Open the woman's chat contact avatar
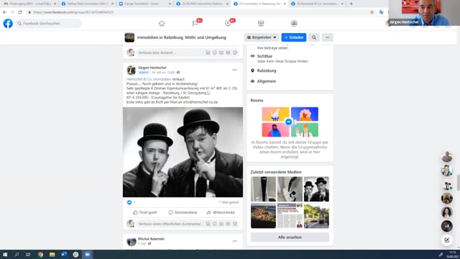This screenshot has width=460, height=259. tap(447, 212)
